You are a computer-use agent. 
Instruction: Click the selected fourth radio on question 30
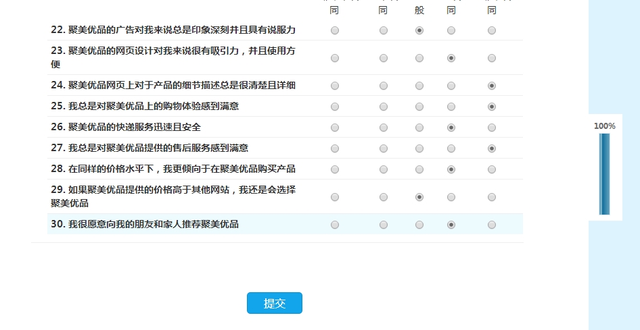[x=451, y=225]
